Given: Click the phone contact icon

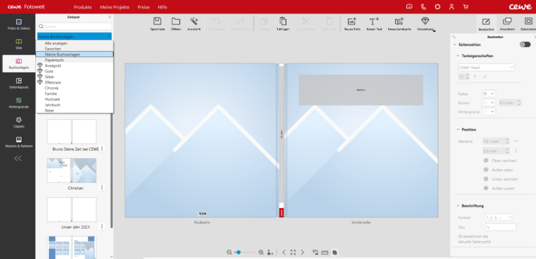Looking at the screenshot, I should coord(423,7).
